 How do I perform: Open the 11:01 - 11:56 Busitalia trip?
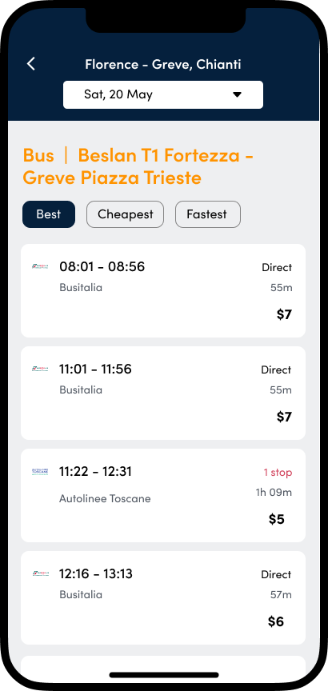pos(163,393)
